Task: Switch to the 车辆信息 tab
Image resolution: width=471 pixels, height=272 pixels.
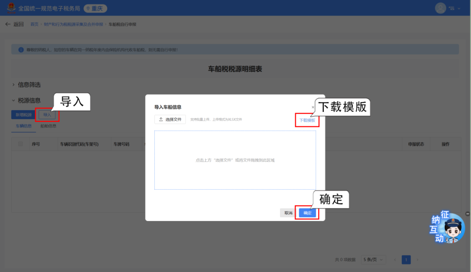Action: coord(24,126)
